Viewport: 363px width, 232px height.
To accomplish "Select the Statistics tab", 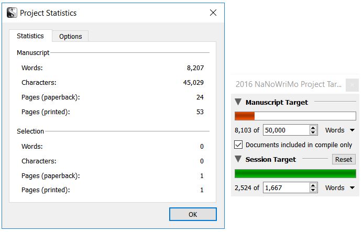I will pos(30,36).
